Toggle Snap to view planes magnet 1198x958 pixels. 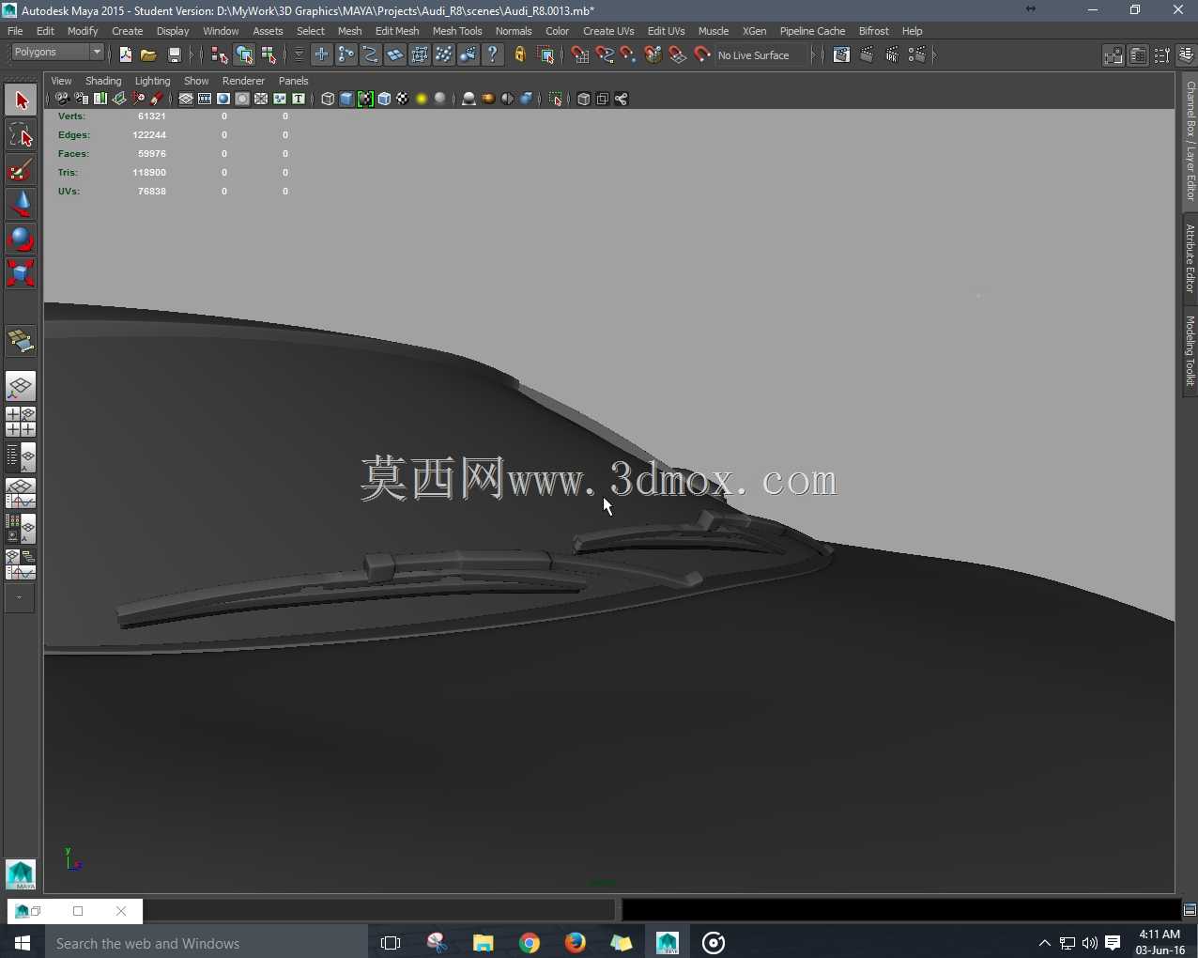point(678,55)
